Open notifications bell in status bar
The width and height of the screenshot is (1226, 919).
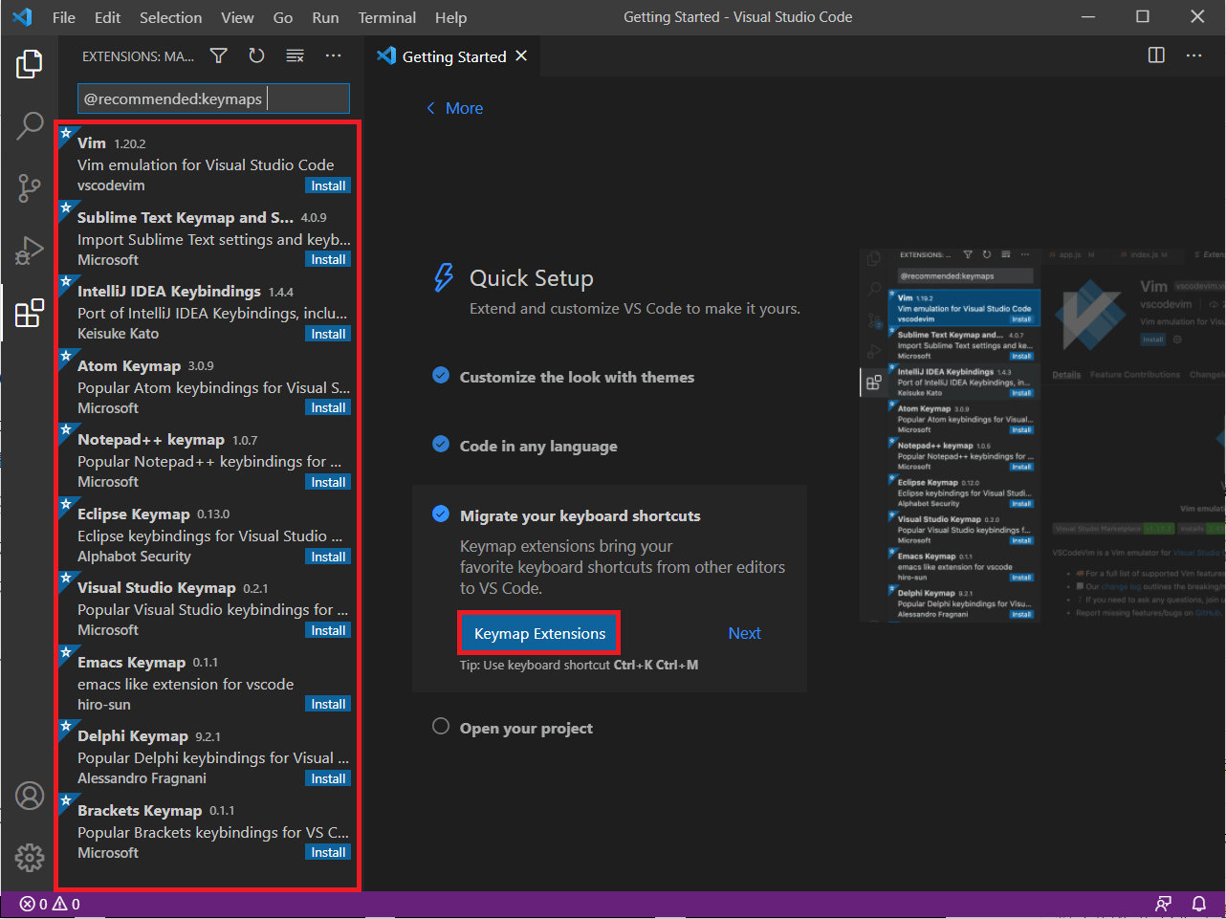[x=1199, y=904]
